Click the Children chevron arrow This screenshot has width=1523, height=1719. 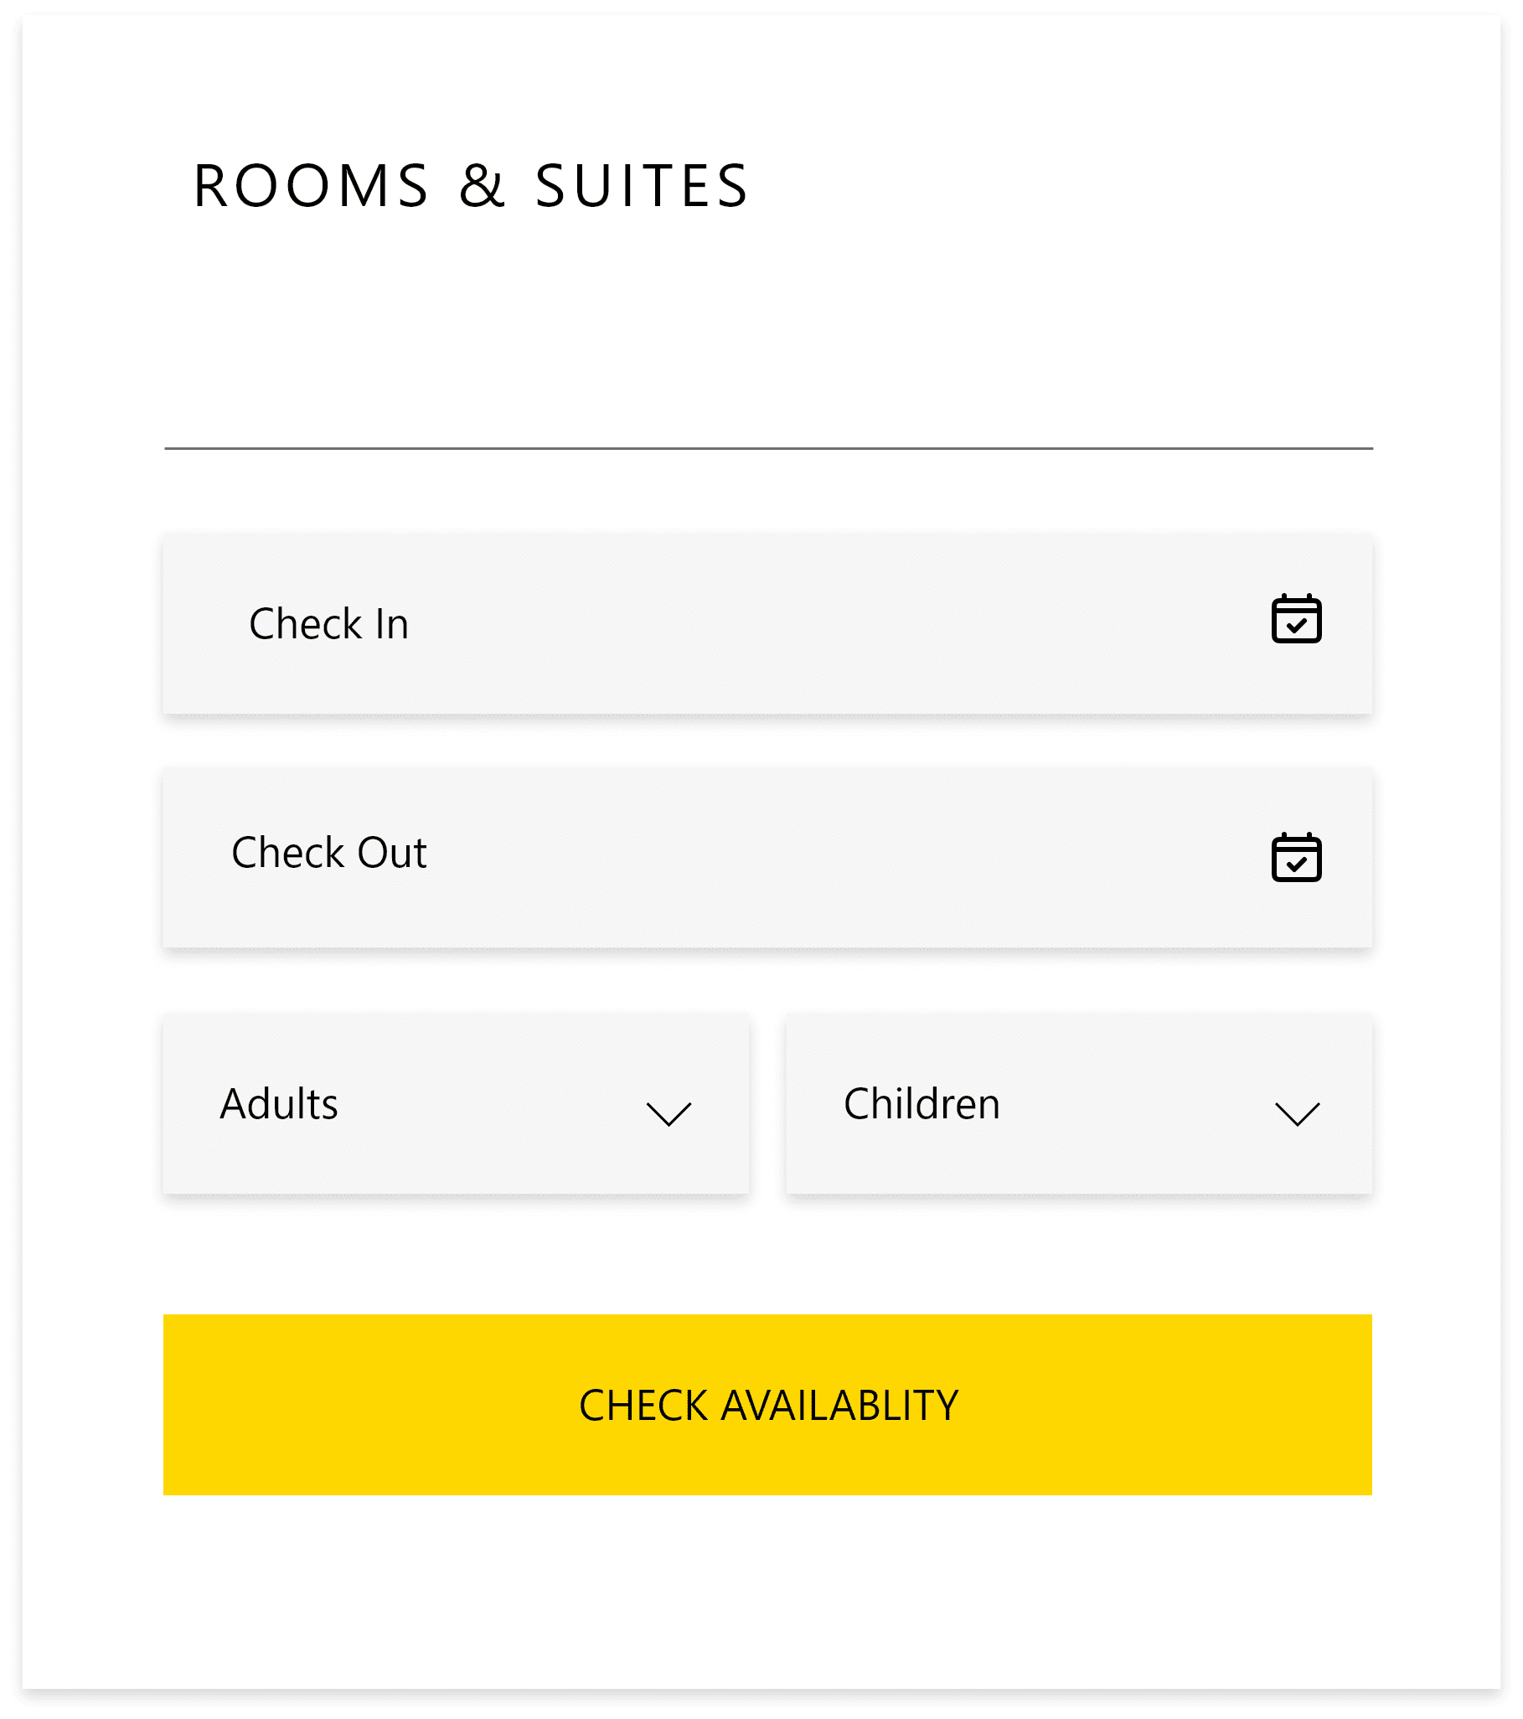coord(1297,1112)
